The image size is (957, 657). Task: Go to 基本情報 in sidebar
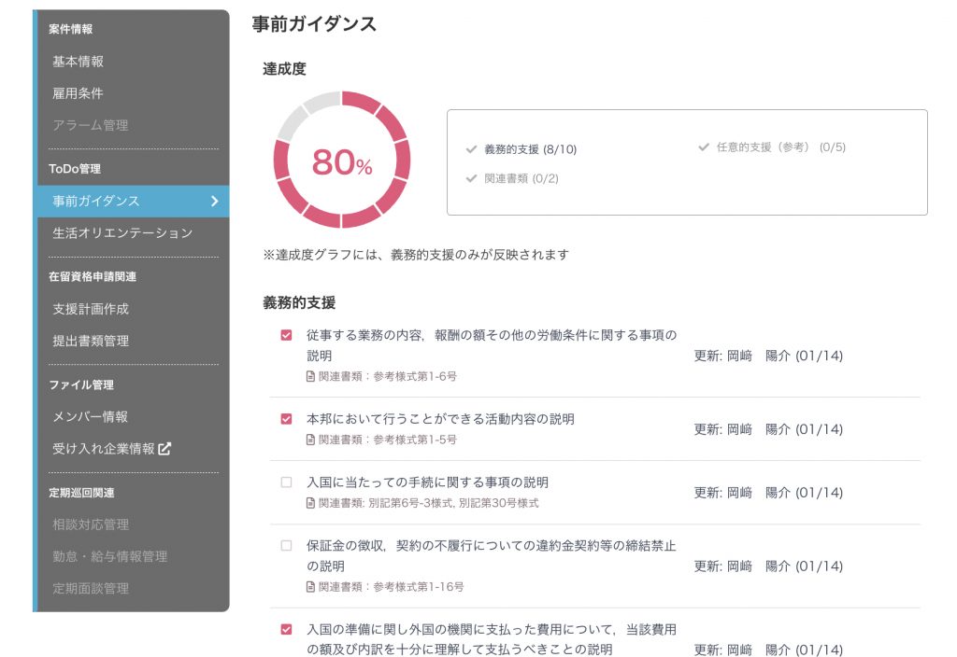pyautogui.click(x=79, y=62)
